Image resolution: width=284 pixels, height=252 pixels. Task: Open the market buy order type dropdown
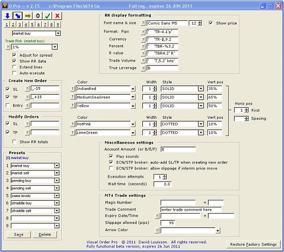(x=58, y=34)
